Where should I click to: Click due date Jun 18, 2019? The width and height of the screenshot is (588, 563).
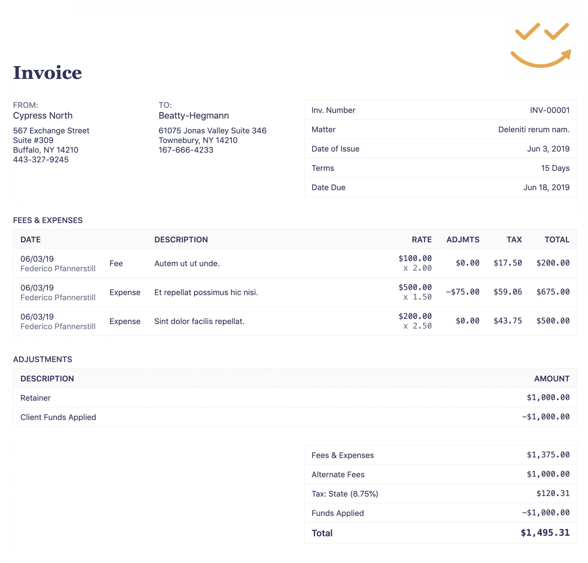(x=547, y=187)
